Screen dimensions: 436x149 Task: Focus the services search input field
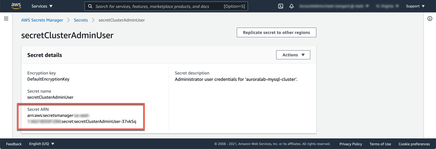point(157,6)
